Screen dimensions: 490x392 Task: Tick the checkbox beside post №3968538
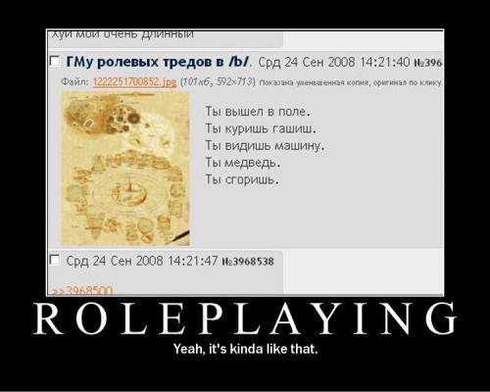(55, 261)
